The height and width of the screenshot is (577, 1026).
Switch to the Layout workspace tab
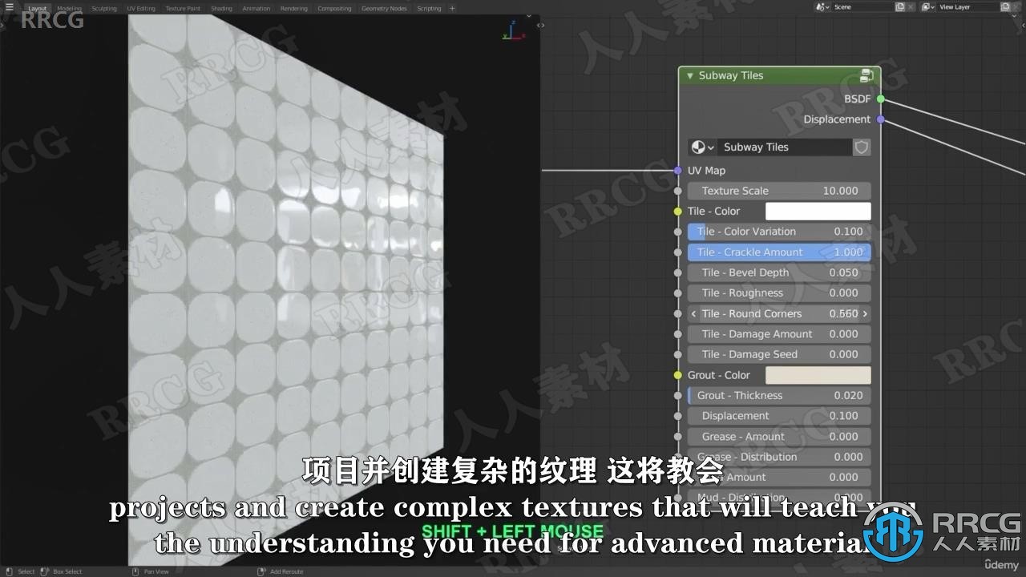[x=38, y=8]
